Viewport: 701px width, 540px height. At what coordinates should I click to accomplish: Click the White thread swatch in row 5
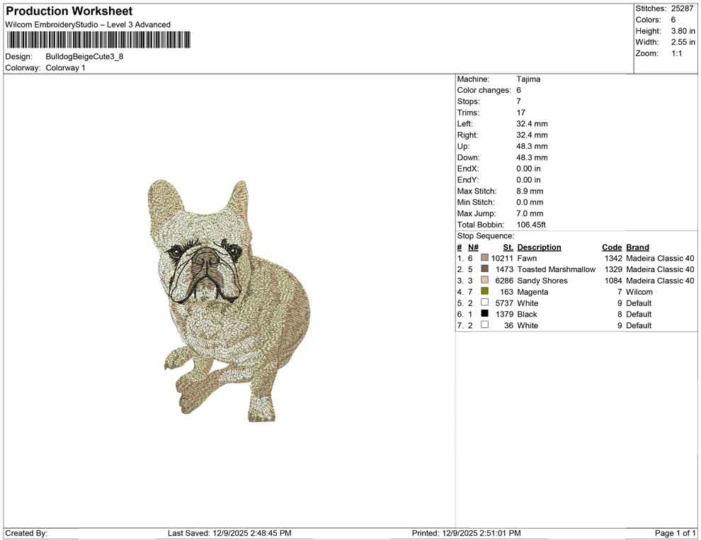[x=484, y=303]
